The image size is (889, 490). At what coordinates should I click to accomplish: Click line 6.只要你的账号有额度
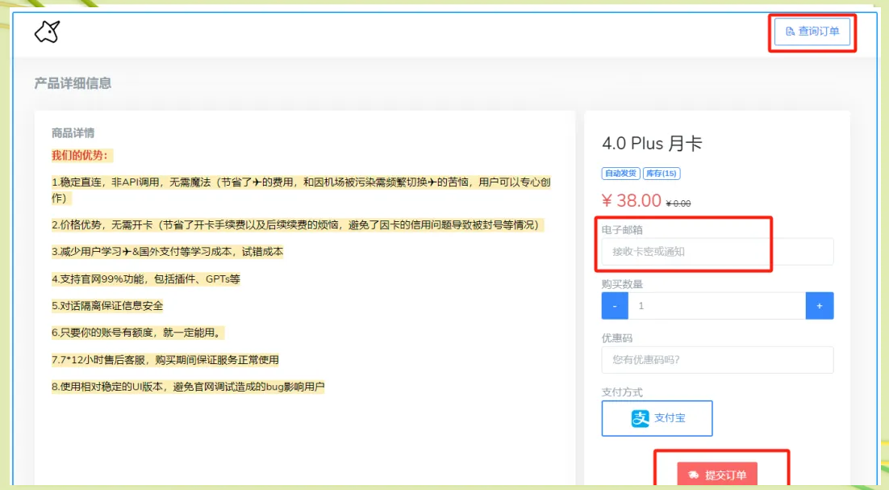pyautogui.click(x=136, y=333)
